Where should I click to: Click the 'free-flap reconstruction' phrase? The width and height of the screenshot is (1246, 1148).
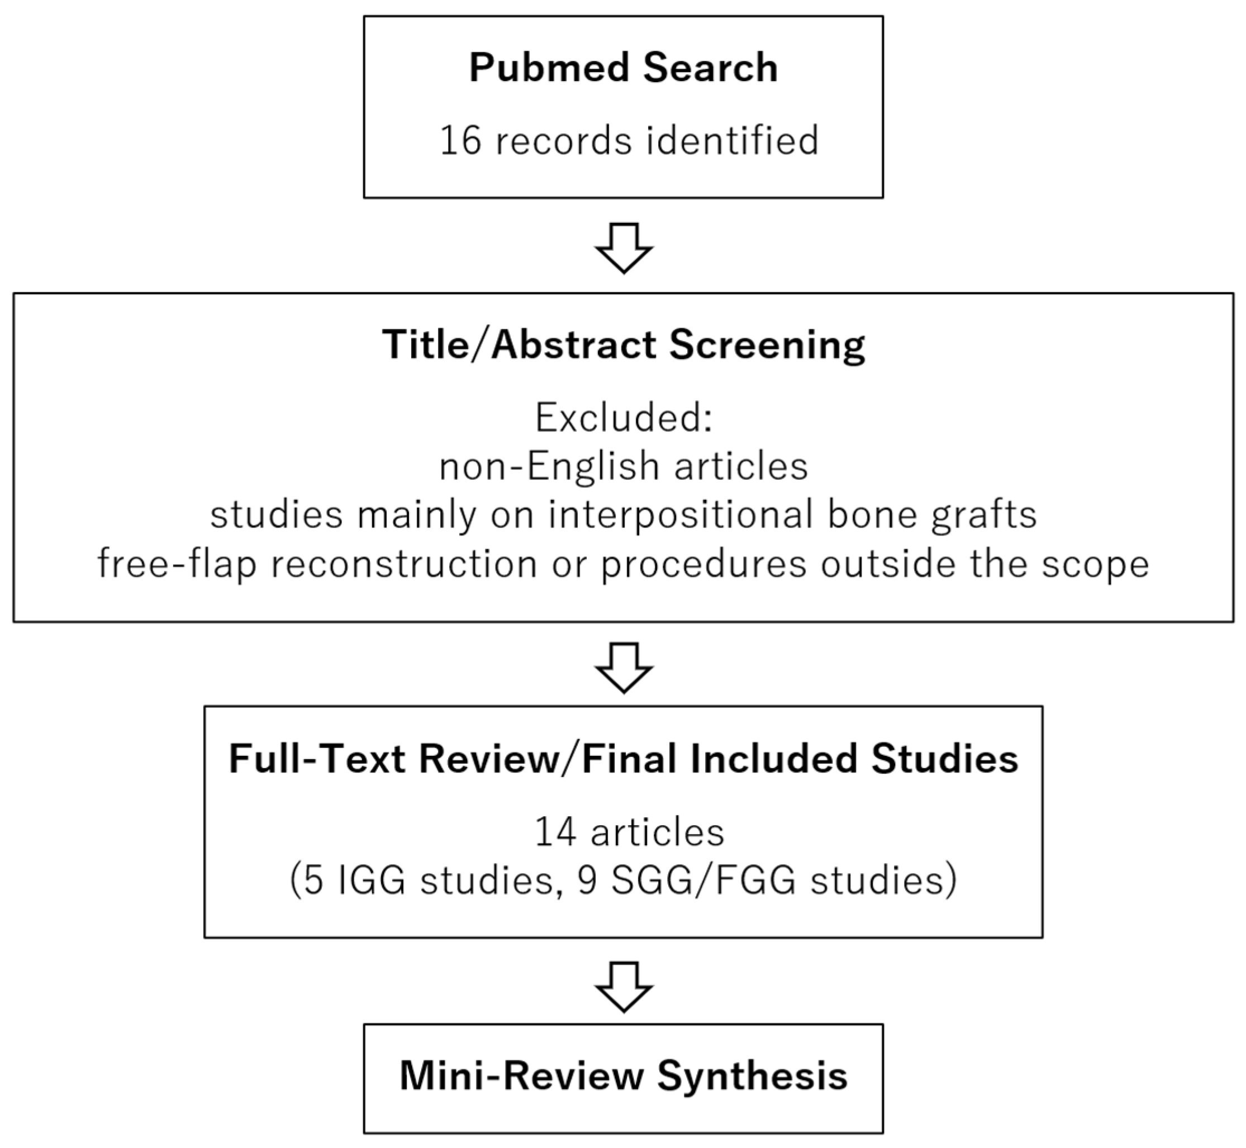[x=317, y=564]
